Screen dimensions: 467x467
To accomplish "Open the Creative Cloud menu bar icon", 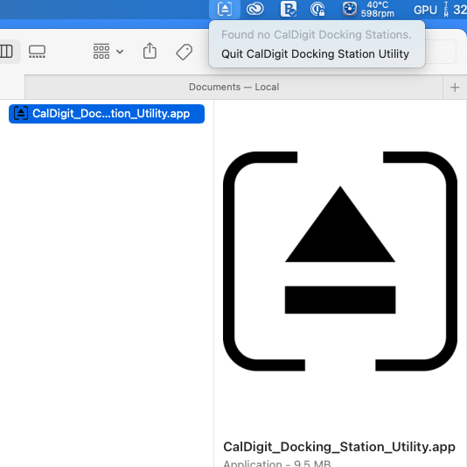I will tap(255, 9).
